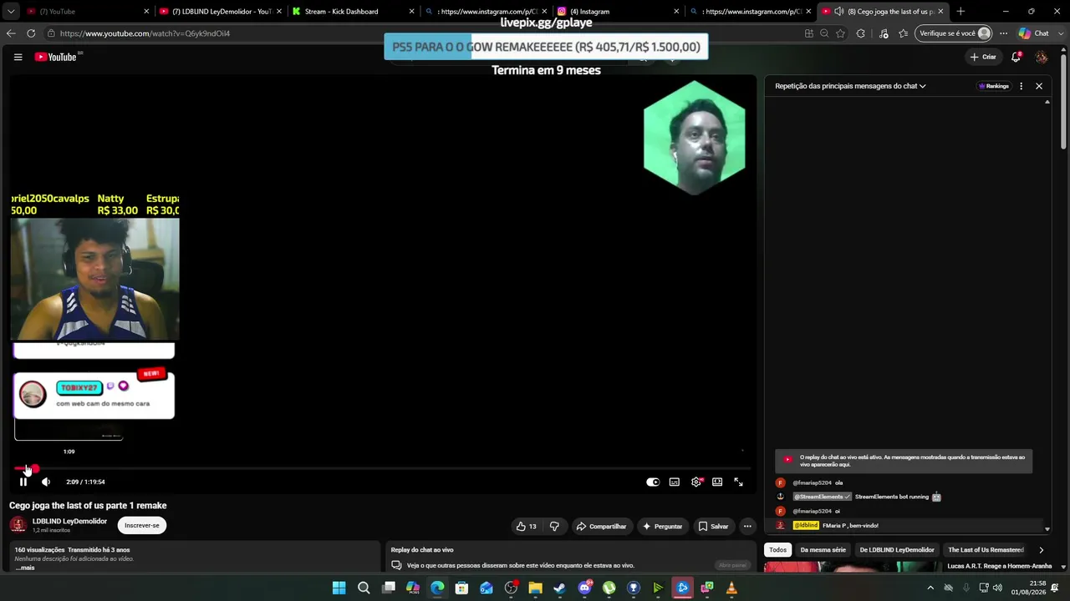Open the browser Copilot Chat
Image resolution: width=1070 pixels, height=601 pixels.
click(x=1034, y=33)
